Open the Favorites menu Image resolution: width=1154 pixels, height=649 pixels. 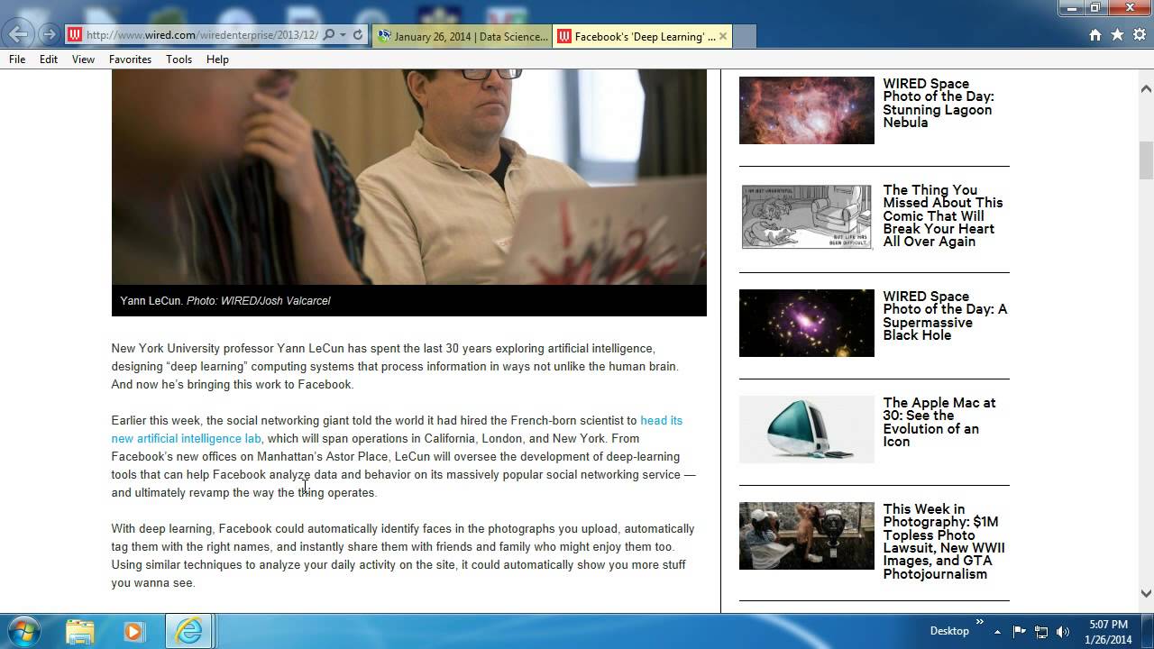click(130, 59)
